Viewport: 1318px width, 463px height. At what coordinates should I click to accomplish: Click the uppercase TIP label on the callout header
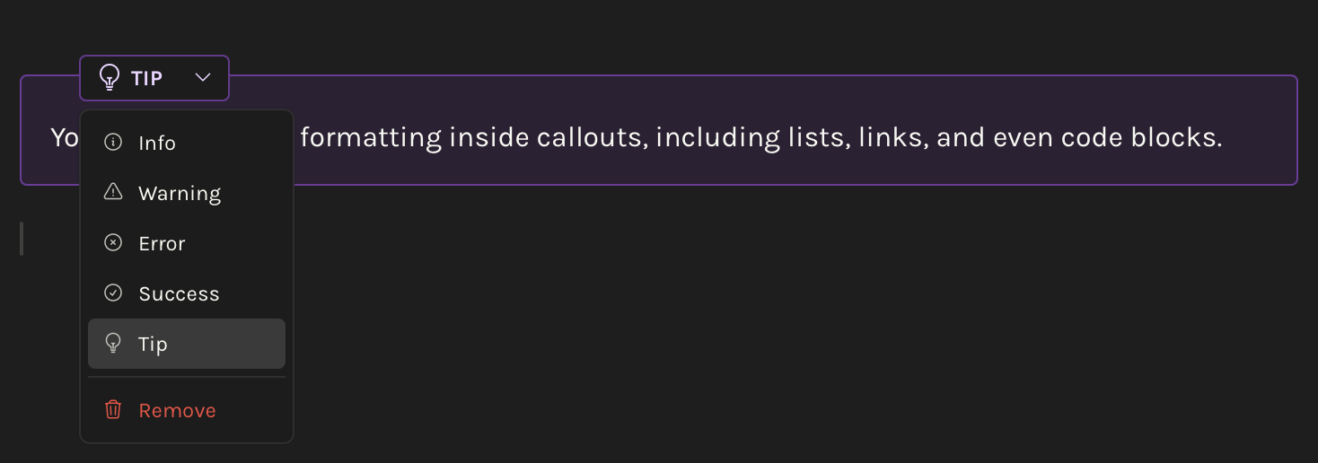point(146,79)
